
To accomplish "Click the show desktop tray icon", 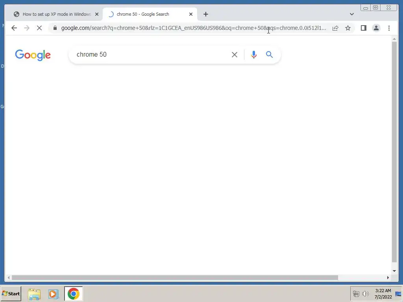I will click(398, 294).
